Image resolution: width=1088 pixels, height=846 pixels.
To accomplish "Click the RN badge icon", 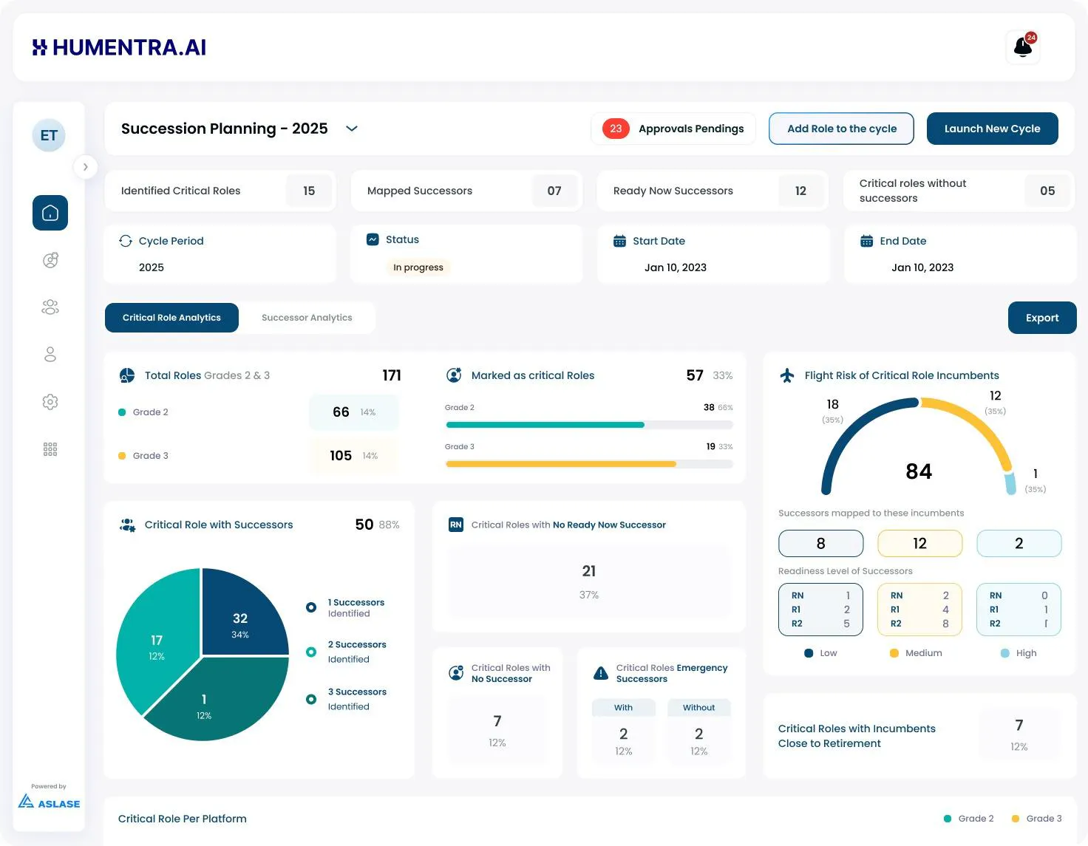I will (x=455, y=525).
